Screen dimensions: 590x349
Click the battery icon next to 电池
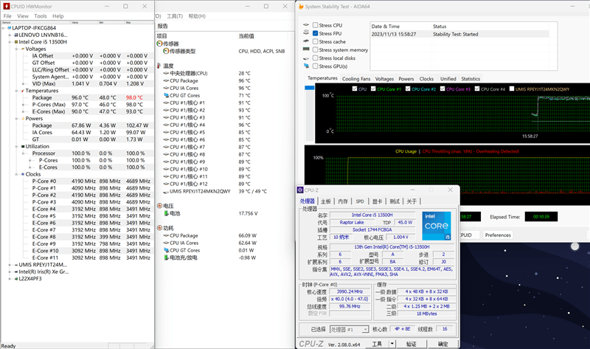pyautogui.click(x=165, y=213)
